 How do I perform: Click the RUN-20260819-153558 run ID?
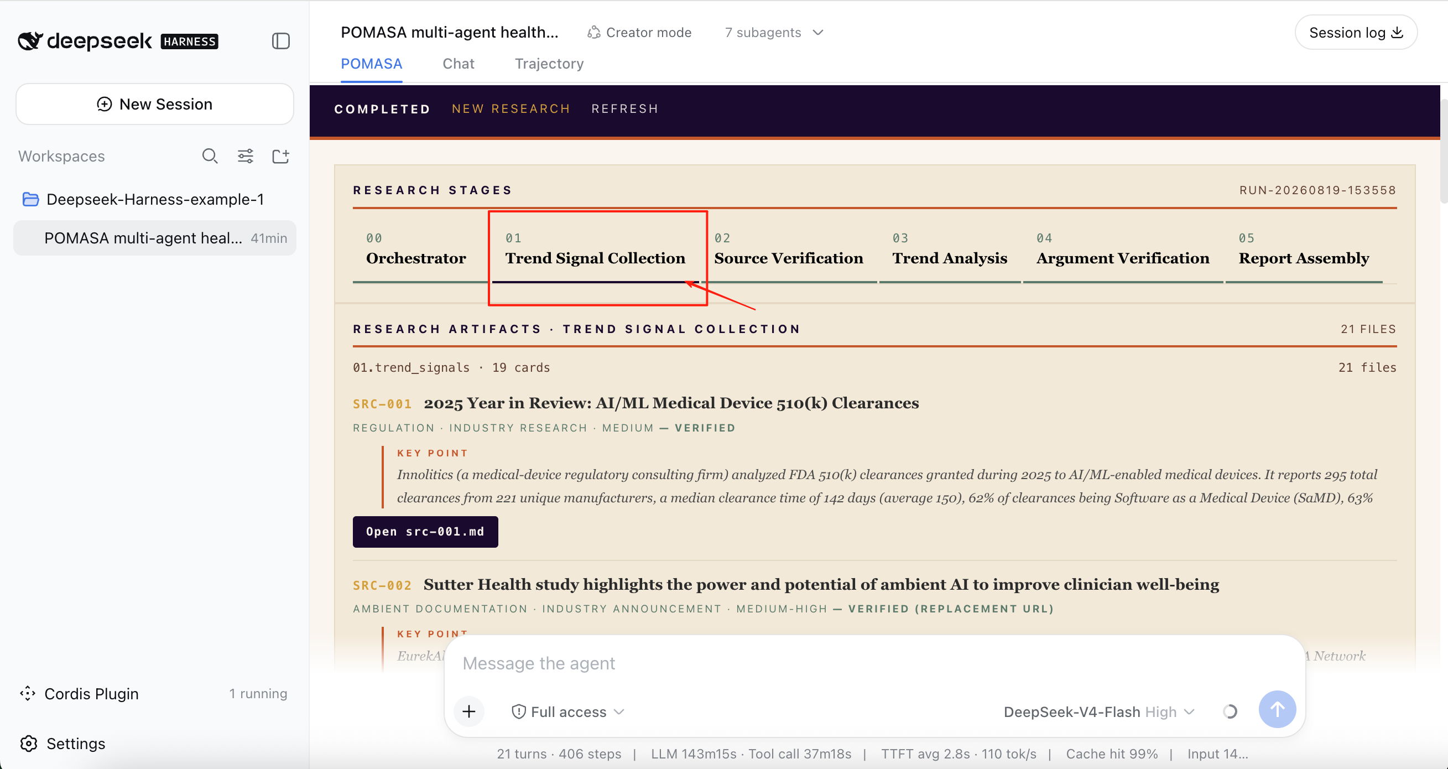tap(1317, 190)
